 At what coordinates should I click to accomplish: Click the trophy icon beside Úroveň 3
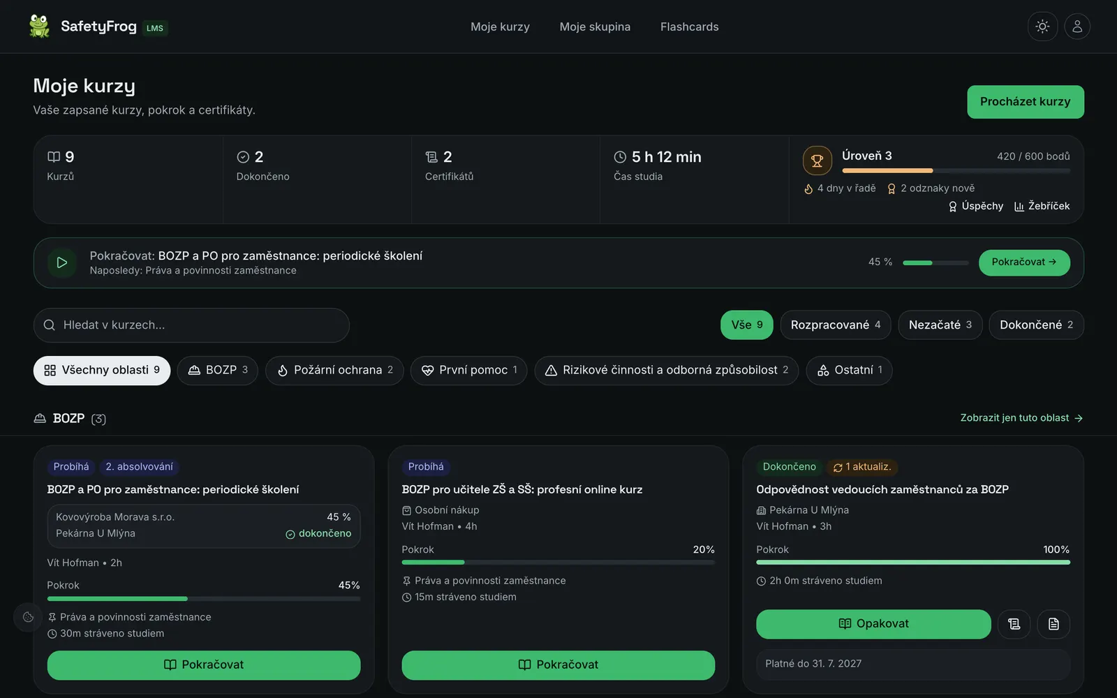[817, 161]
